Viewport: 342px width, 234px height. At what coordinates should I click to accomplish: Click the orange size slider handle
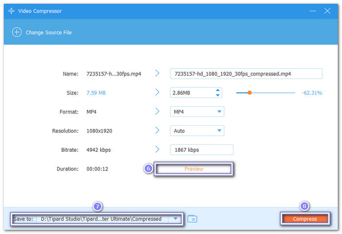(x=249, y=93)
